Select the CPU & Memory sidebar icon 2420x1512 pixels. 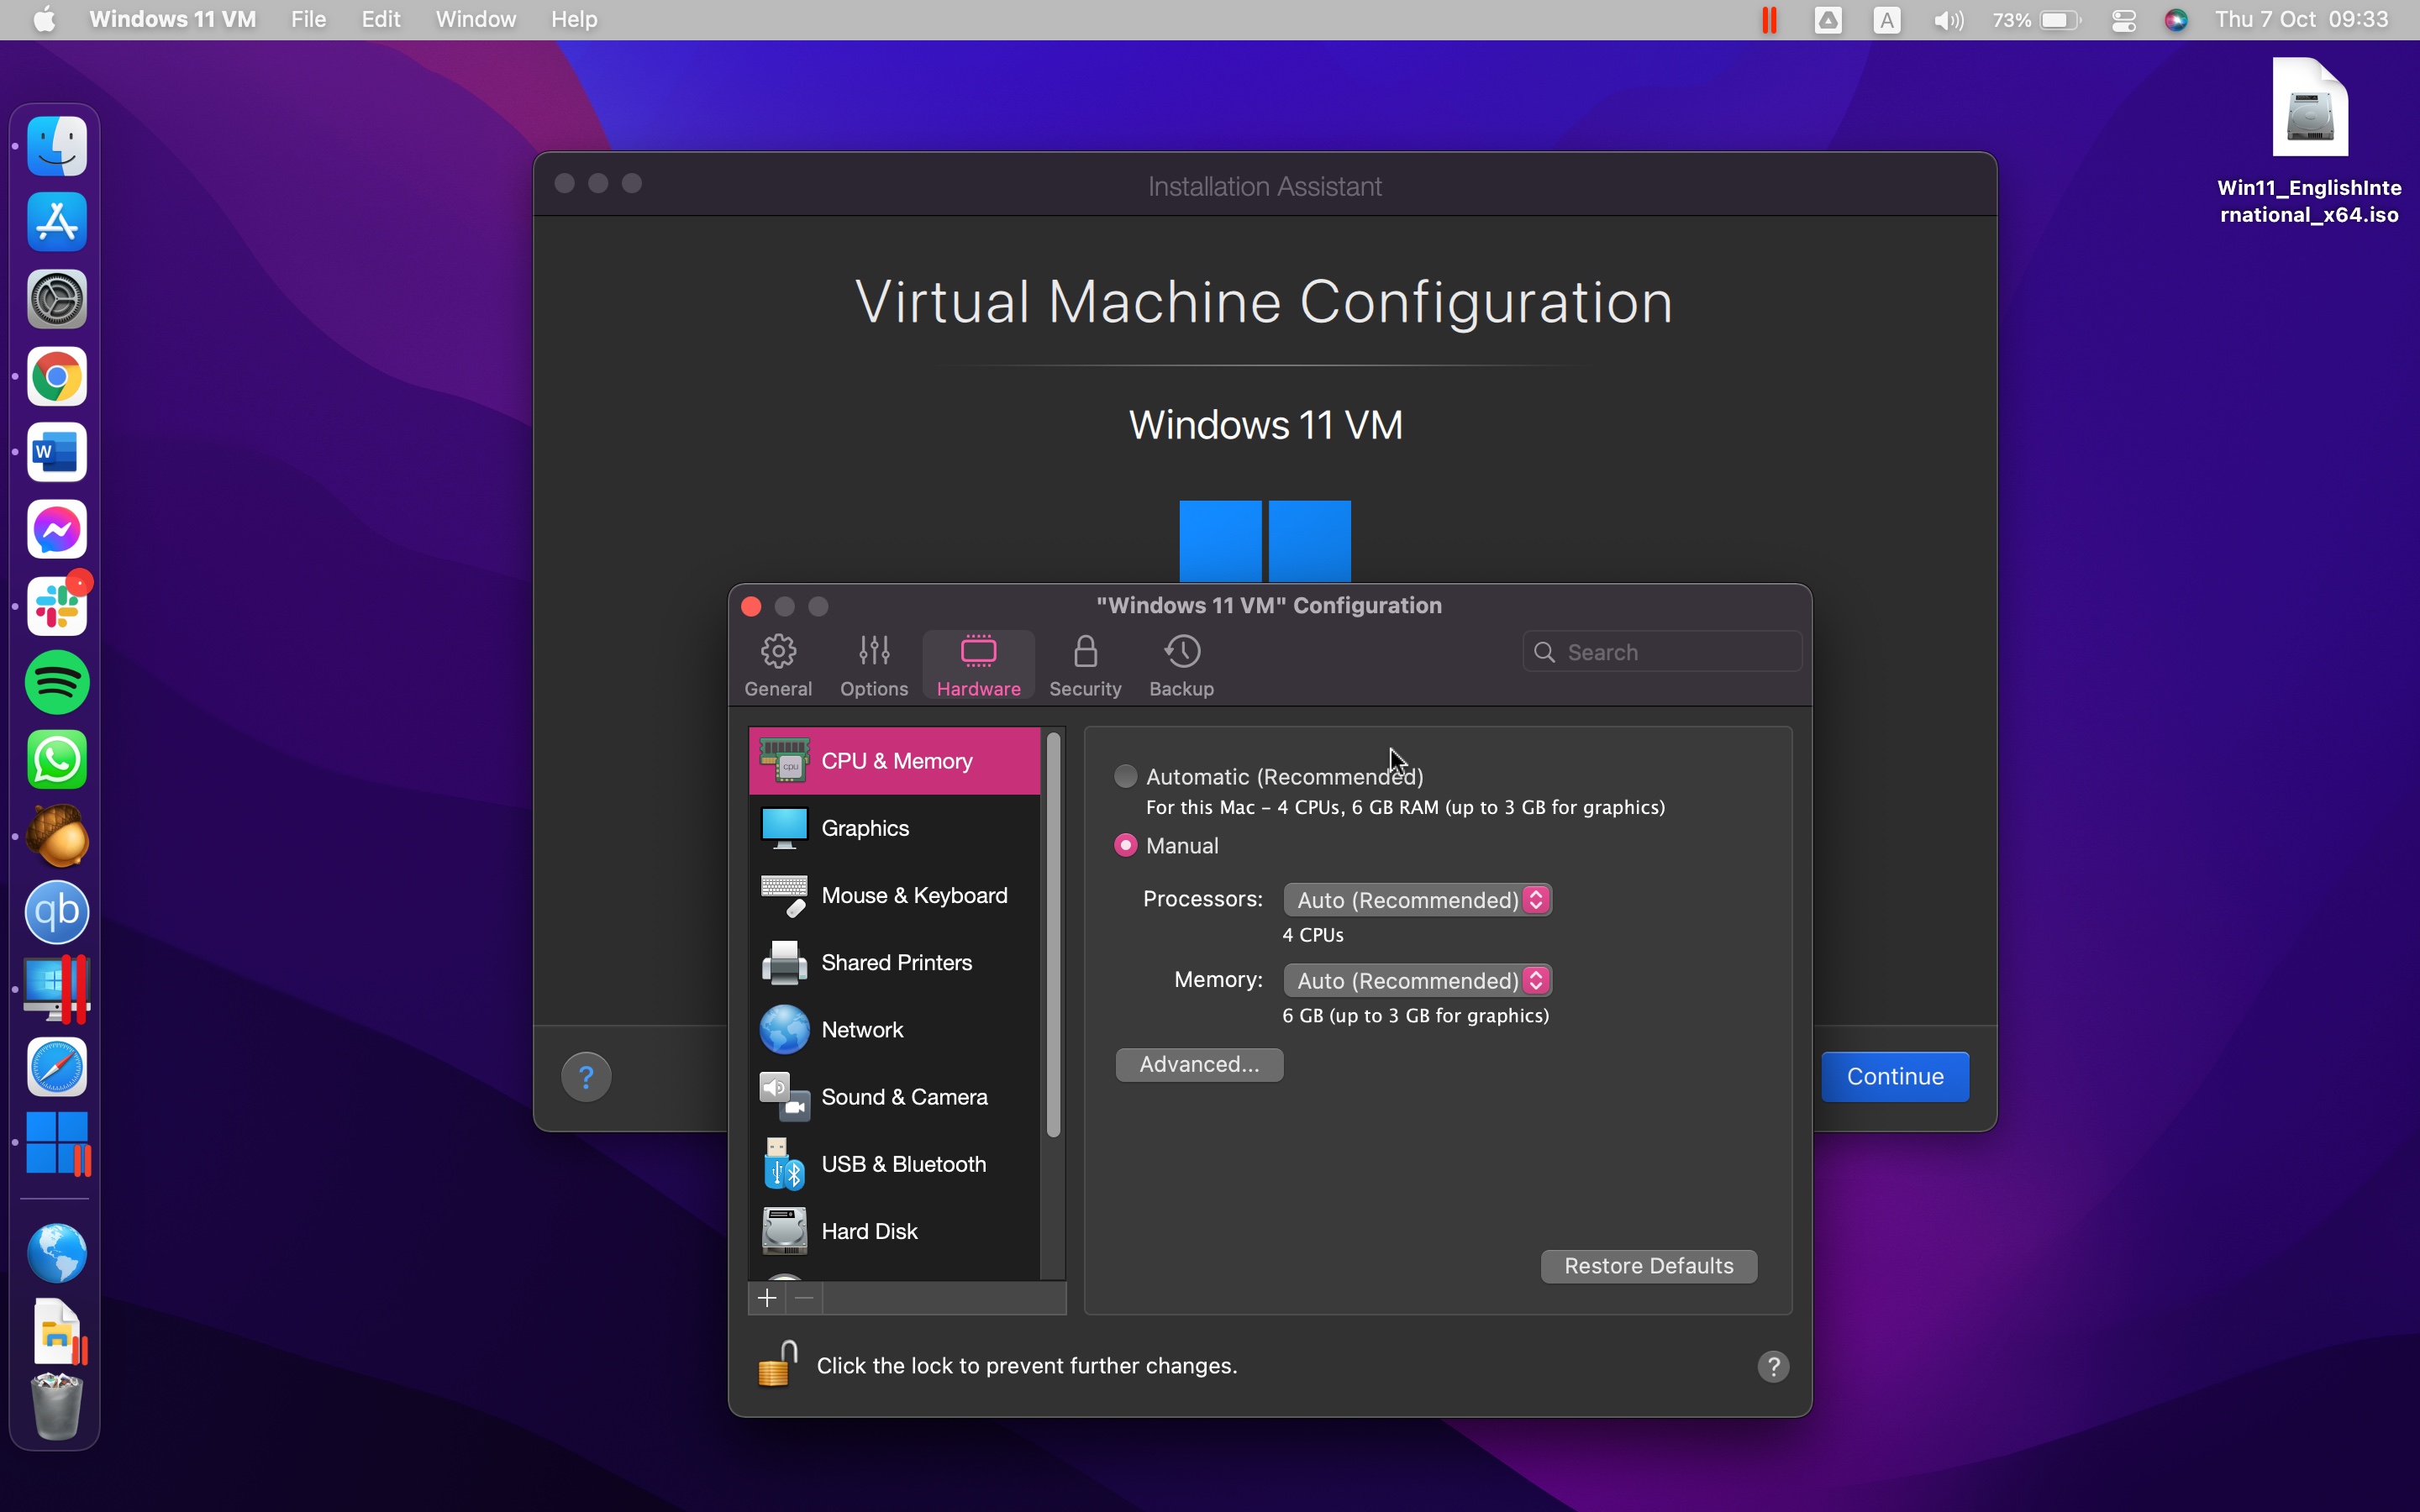coord(785,760)
